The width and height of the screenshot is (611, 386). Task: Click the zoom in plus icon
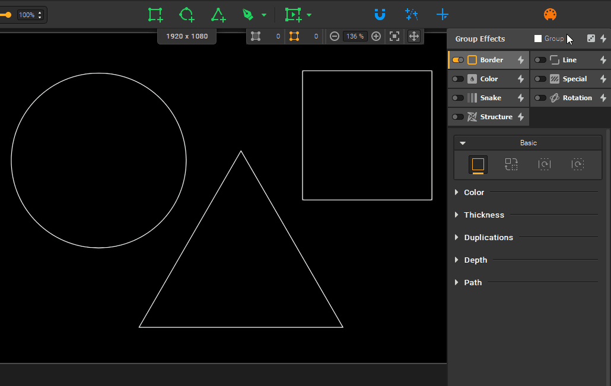(376, 36)
